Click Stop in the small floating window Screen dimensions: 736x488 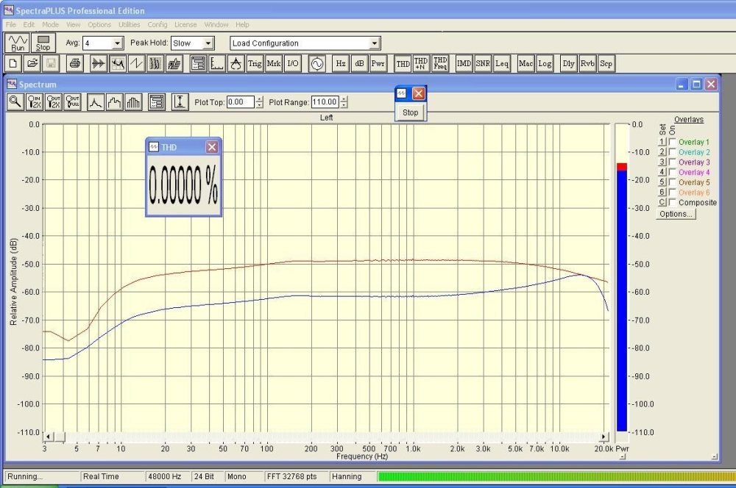pyautogui.click(x=410, y=112)
